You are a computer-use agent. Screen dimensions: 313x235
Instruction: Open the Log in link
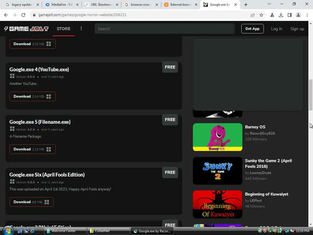coord(277,29)
